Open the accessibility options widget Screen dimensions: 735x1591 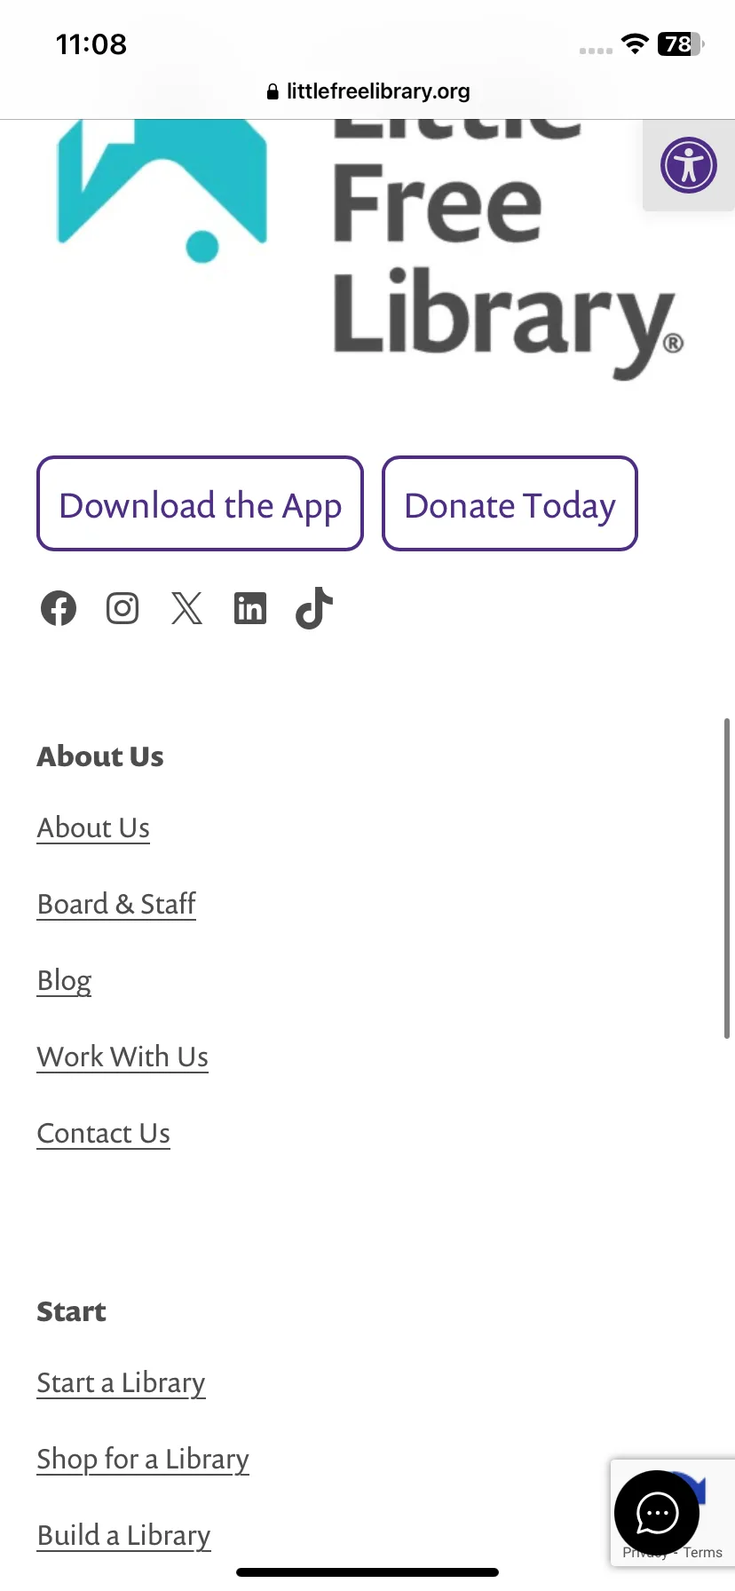[689, 165]
